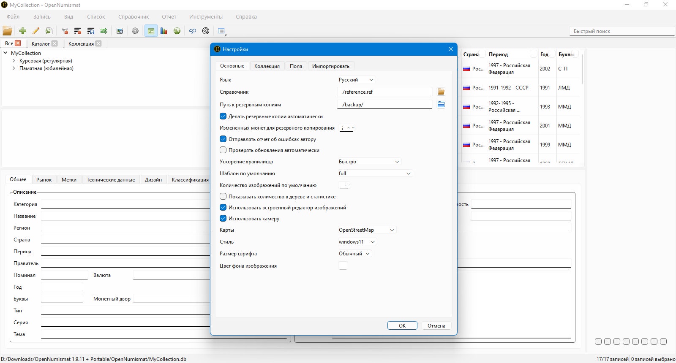Click the Быстрый поиск search box
This screenshot has width=676, height=363.
tap(622, 31)
